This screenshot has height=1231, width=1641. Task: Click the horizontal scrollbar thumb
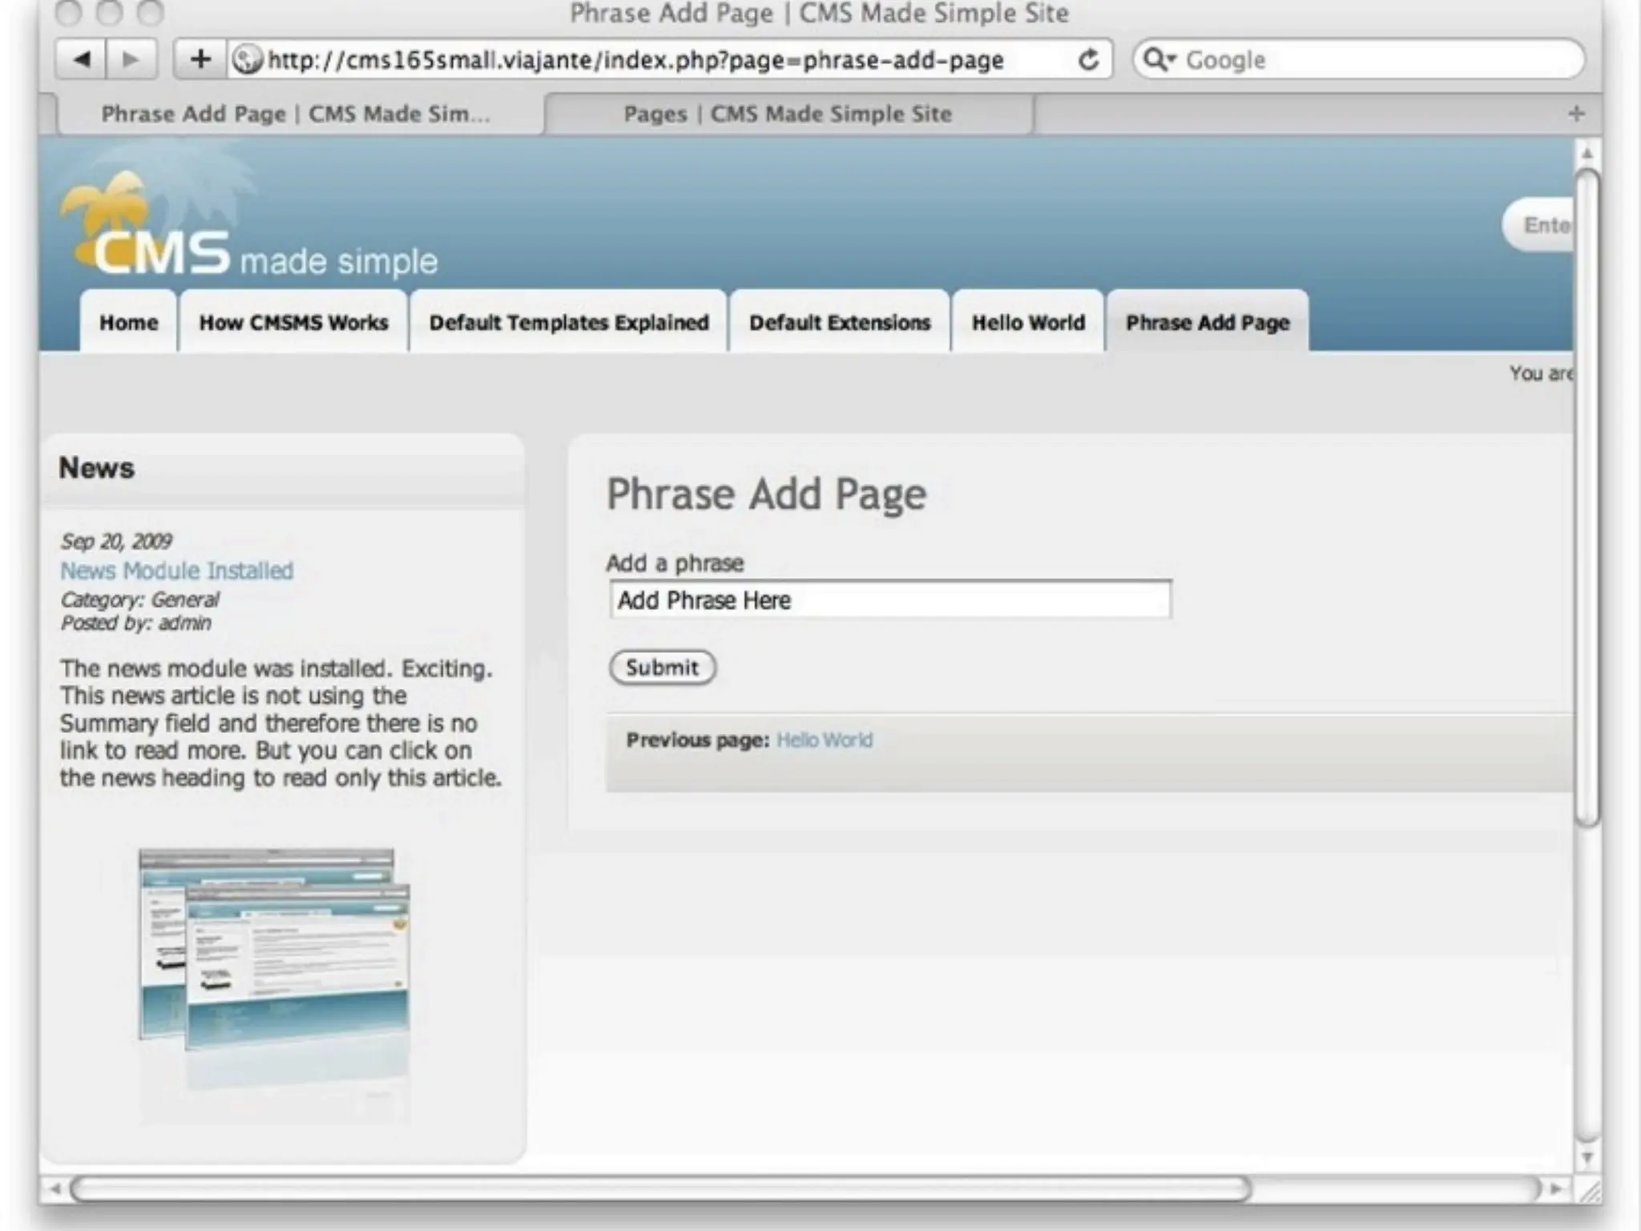pos(660,1189)
